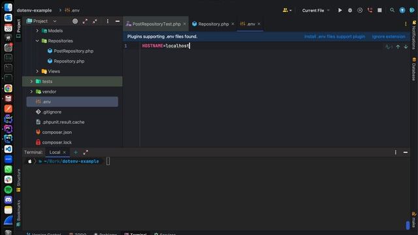Open Visual Studio Code from dock
418x235 pixels.
(8, 149)
